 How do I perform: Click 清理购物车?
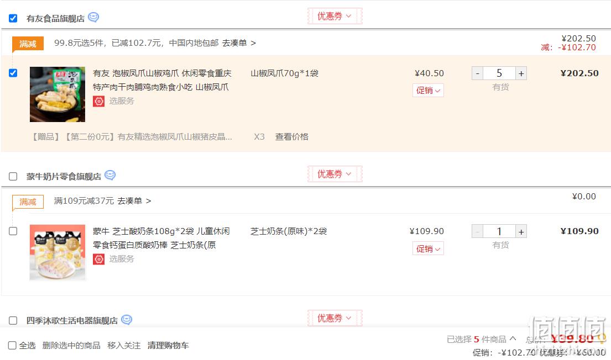pos(168,346)
